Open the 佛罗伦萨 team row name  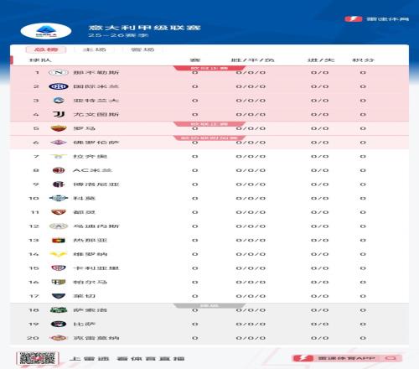click(x=96, y=143)
